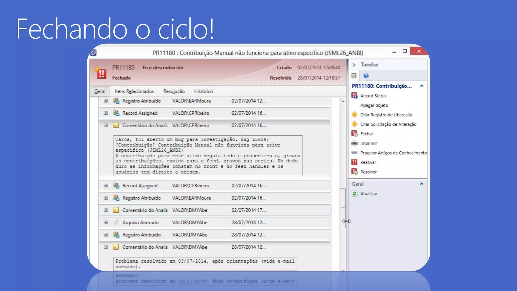
Task: Click the red Reativar icon
Action: tap(354, 162)
